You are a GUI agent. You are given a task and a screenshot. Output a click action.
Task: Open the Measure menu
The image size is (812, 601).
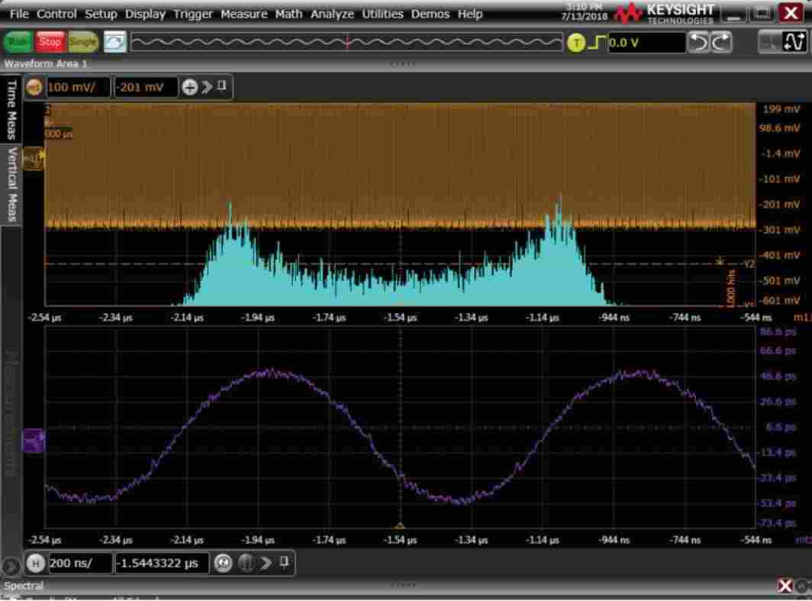click(243, 14)
